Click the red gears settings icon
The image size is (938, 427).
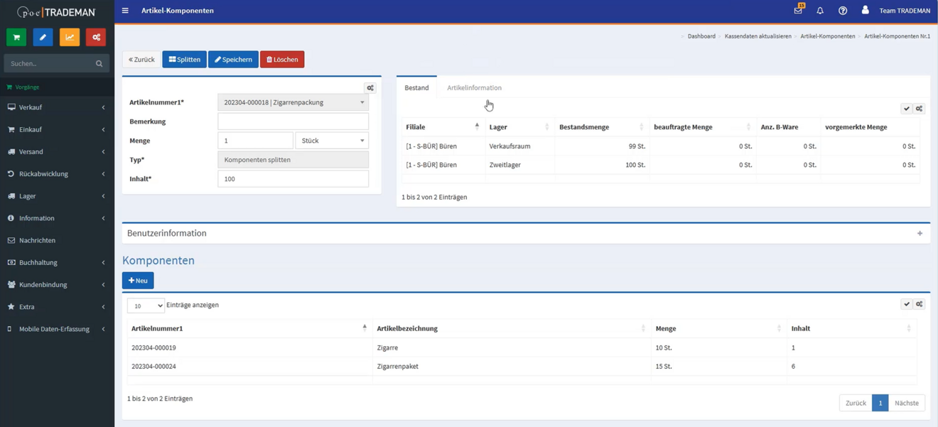95,36
